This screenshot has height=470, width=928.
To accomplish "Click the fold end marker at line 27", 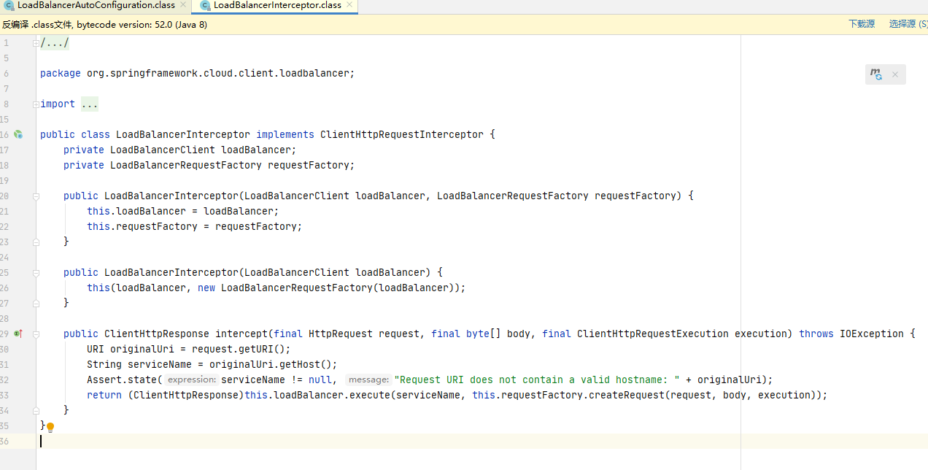I will tap(36, 303).
